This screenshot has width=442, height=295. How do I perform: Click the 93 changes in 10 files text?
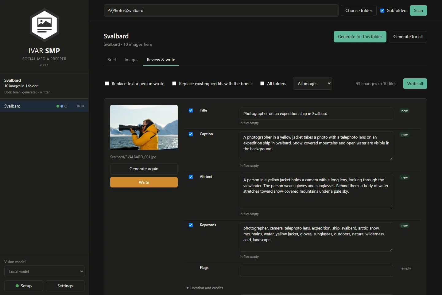[376, 84]
